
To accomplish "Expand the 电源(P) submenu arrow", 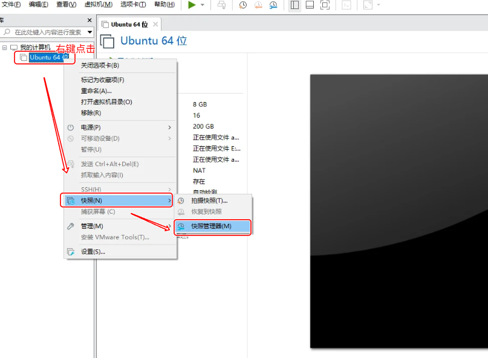I will [169, 127].
